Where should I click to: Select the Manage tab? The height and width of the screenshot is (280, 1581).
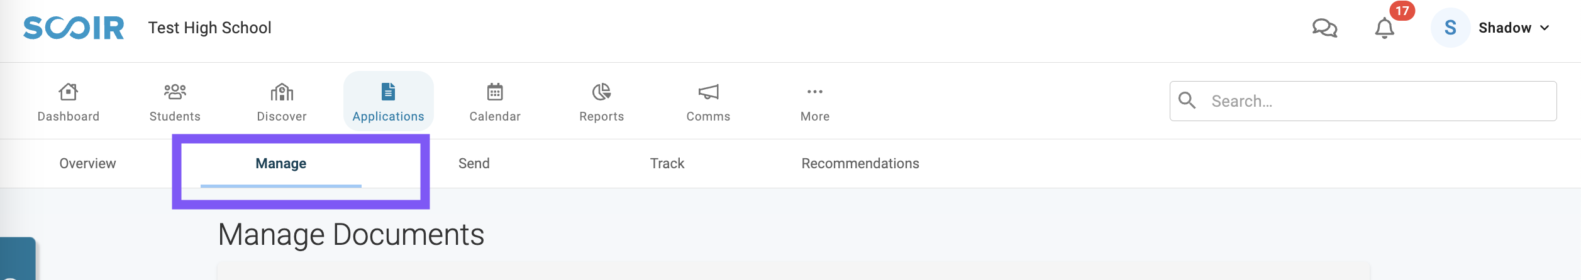[x=281, y=163]
